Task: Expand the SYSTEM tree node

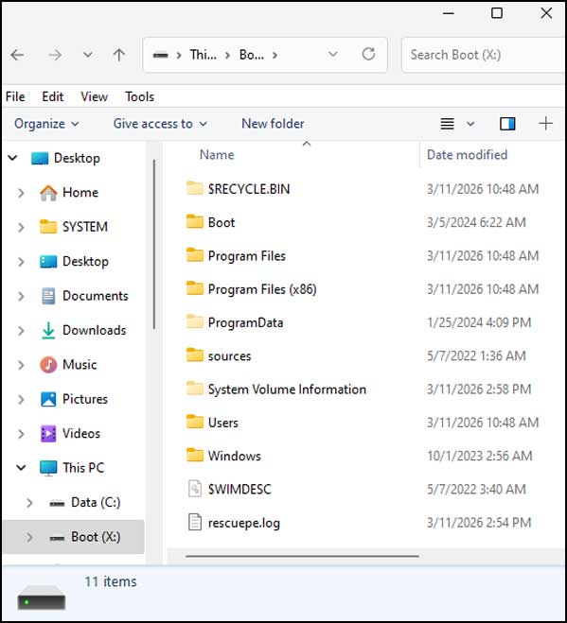Action: 21,227
